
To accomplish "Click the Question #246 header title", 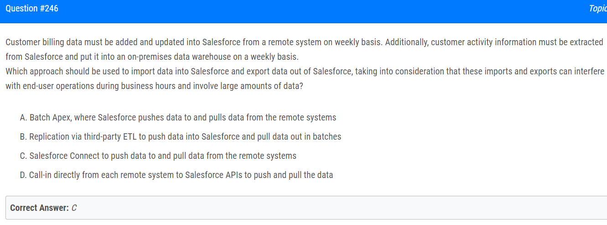I will (32, 9).
